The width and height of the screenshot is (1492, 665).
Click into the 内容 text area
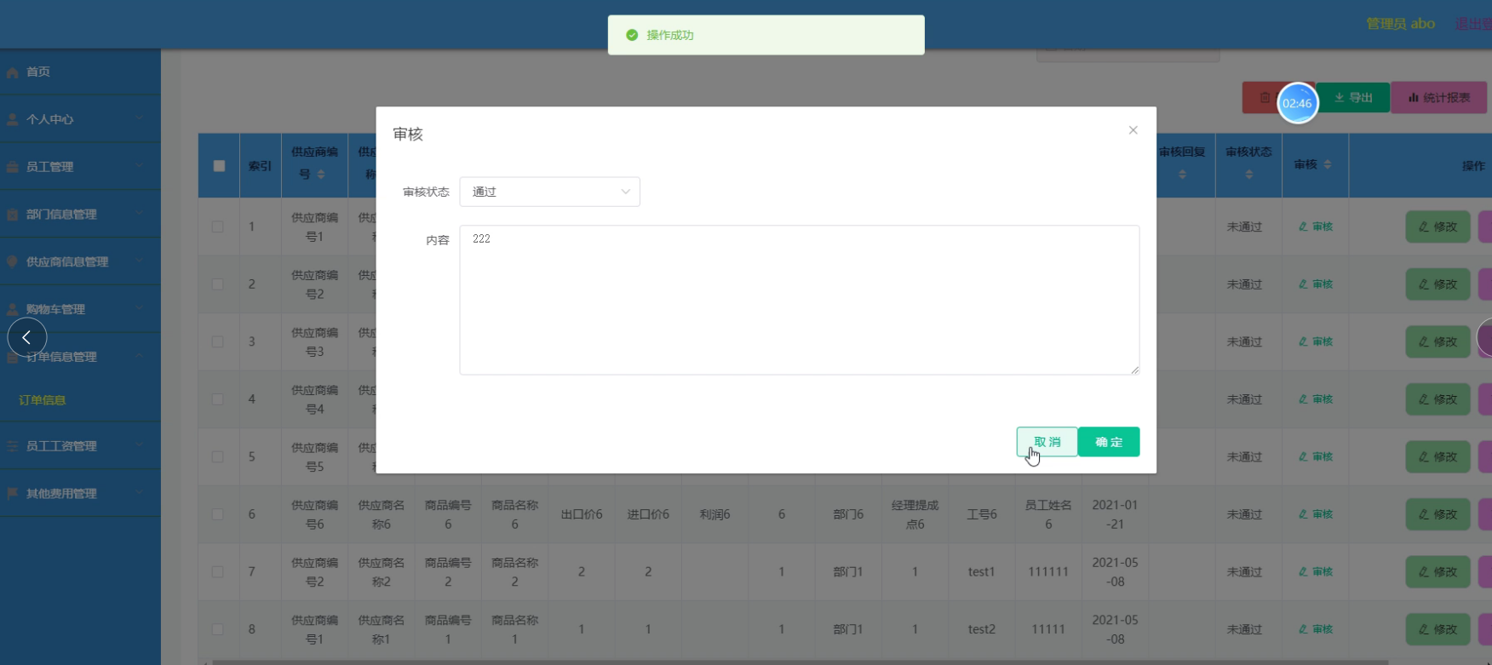[799, 300]
